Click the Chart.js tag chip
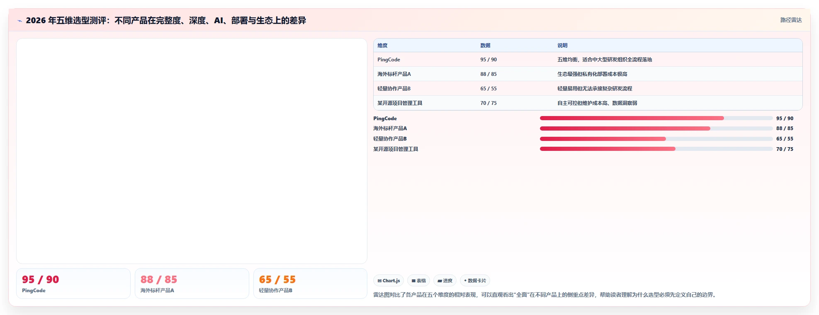819x315 pixels. click(x=389, y=281)
